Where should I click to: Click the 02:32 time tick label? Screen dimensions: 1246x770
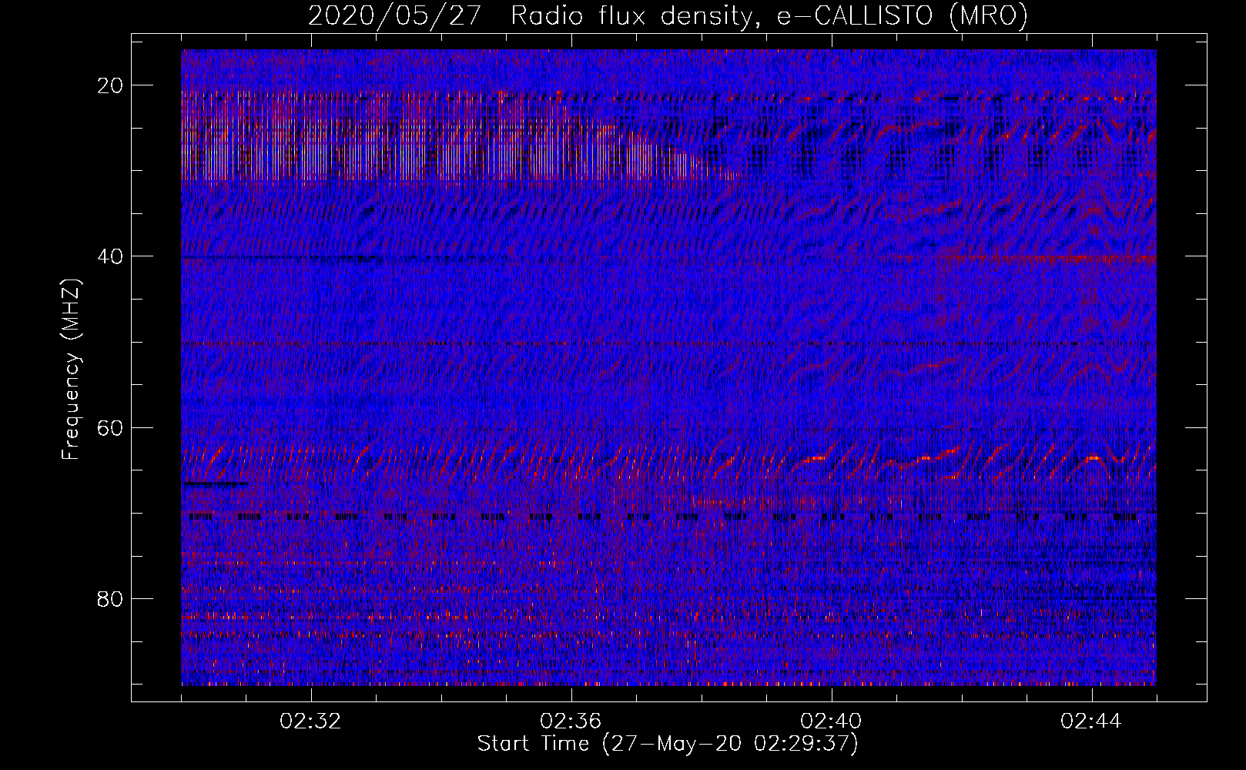coord(311,721)
